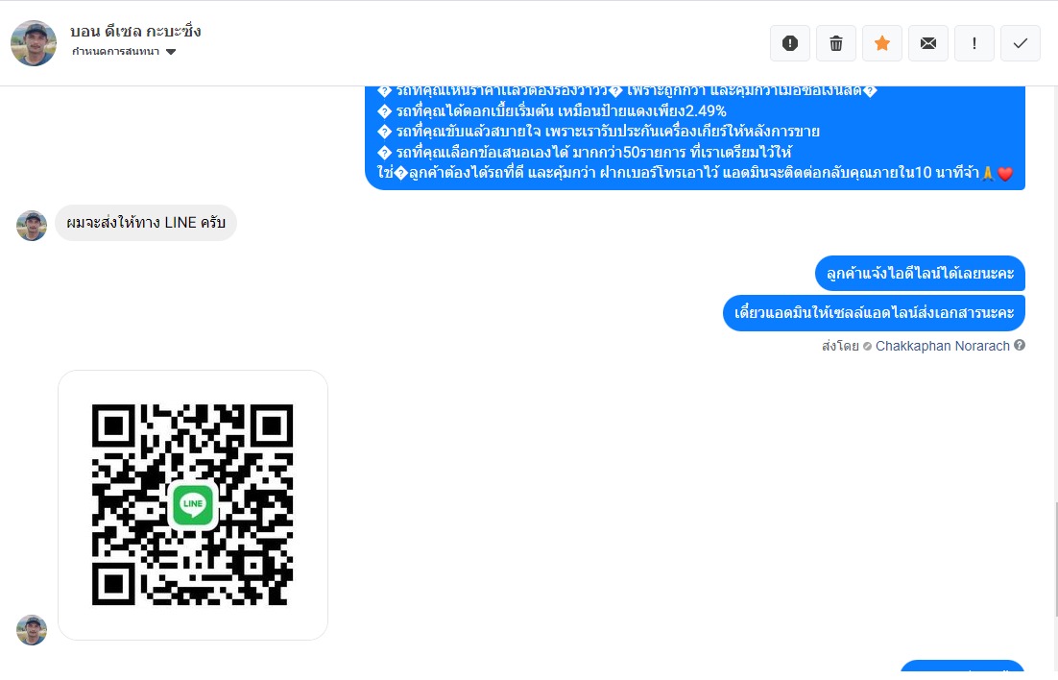
Task: Expand the กำหนดการสนทนา dropdown arrow
Action: [171, 52]
